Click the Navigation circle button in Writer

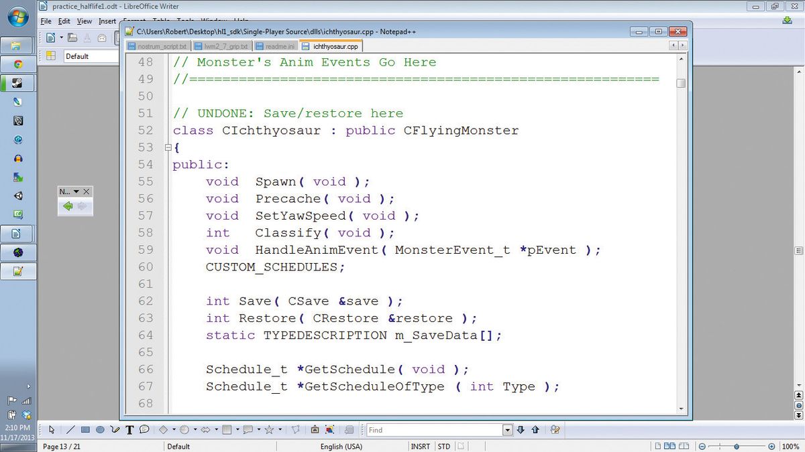point(799,405)
